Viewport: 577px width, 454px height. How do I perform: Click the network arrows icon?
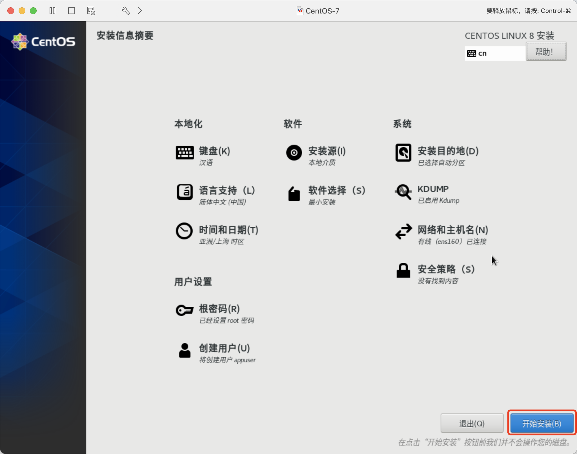click(x=403, y=232)
